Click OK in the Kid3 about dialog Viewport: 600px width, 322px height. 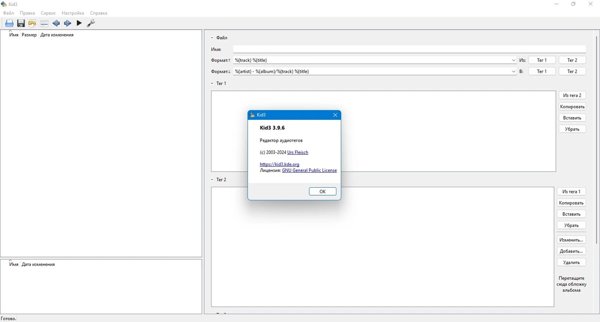322,192
